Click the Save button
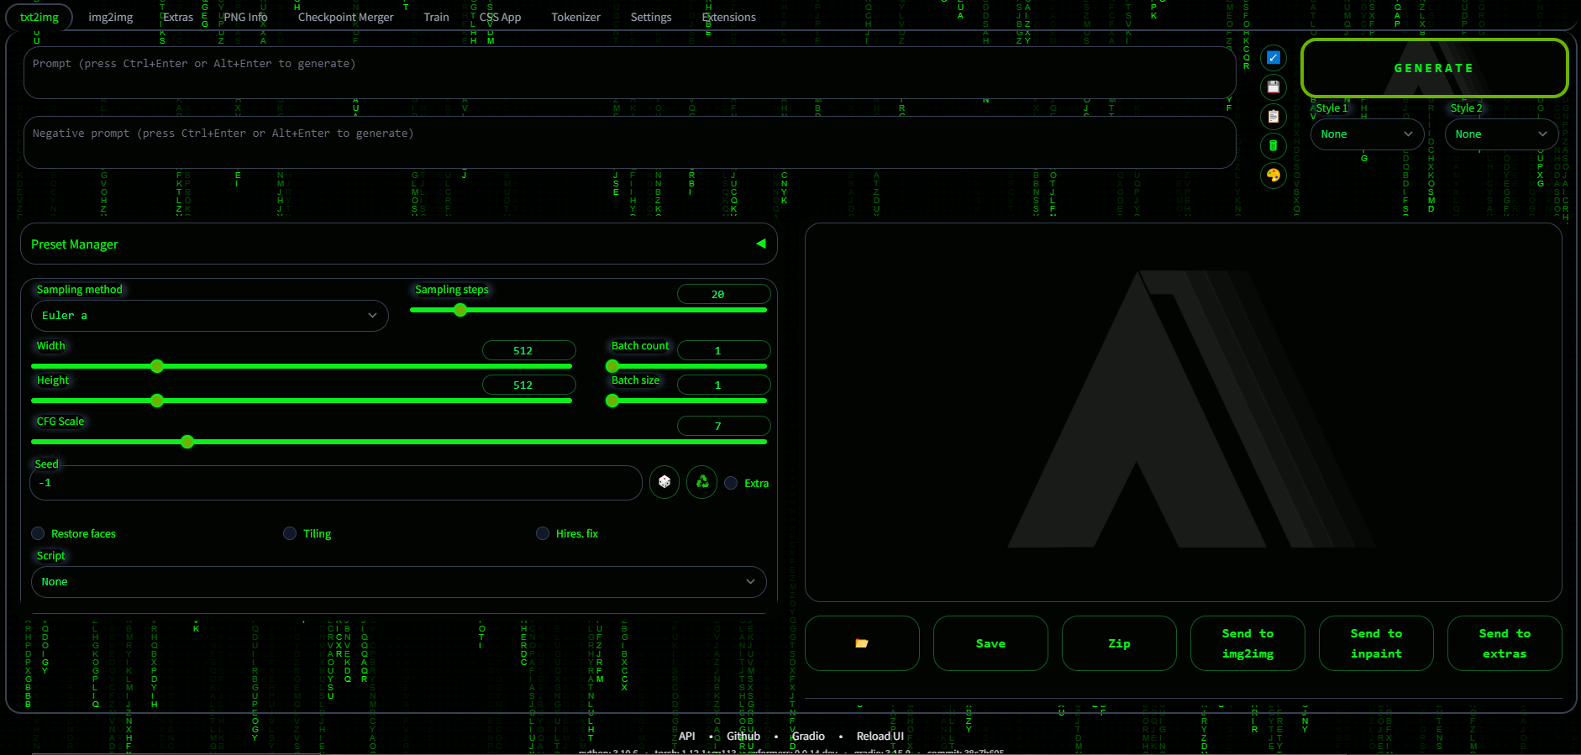Viewport: 1581px width, 755px height. coord(990,643)
